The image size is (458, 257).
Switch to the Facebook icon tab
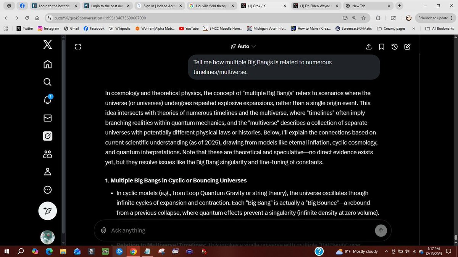point(22,6)
